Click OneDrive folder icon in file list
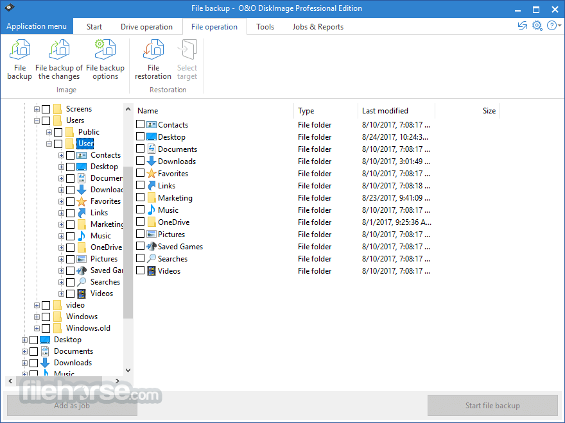Viewport: 565px width, 423px height. coord(152,222)
